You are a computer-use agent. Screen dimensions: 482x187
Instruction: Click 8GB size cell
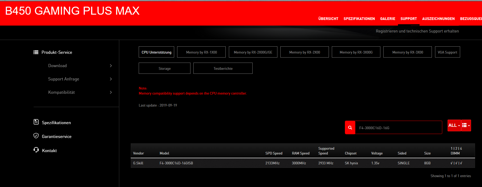coord(427,163)
